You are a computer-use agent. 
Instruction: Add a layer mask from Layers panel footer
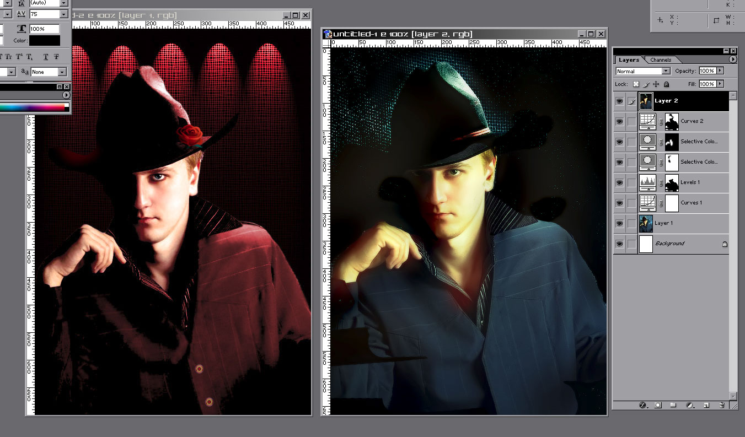click(658, 405)
